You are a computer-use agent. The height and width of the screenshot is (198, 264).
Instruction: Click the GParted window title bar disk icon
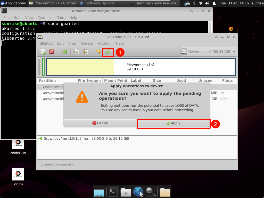click(x=40, y=37)
